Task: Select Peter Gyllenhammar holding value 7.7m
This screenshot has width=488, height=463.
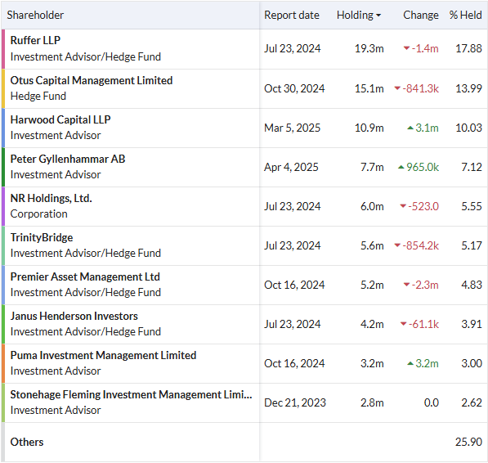Action: point(372,167)
